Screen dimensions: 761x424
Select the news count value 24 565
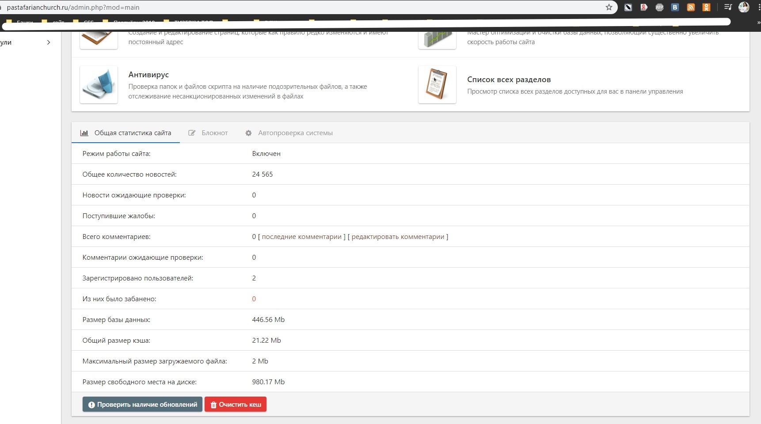pos(263,174)
